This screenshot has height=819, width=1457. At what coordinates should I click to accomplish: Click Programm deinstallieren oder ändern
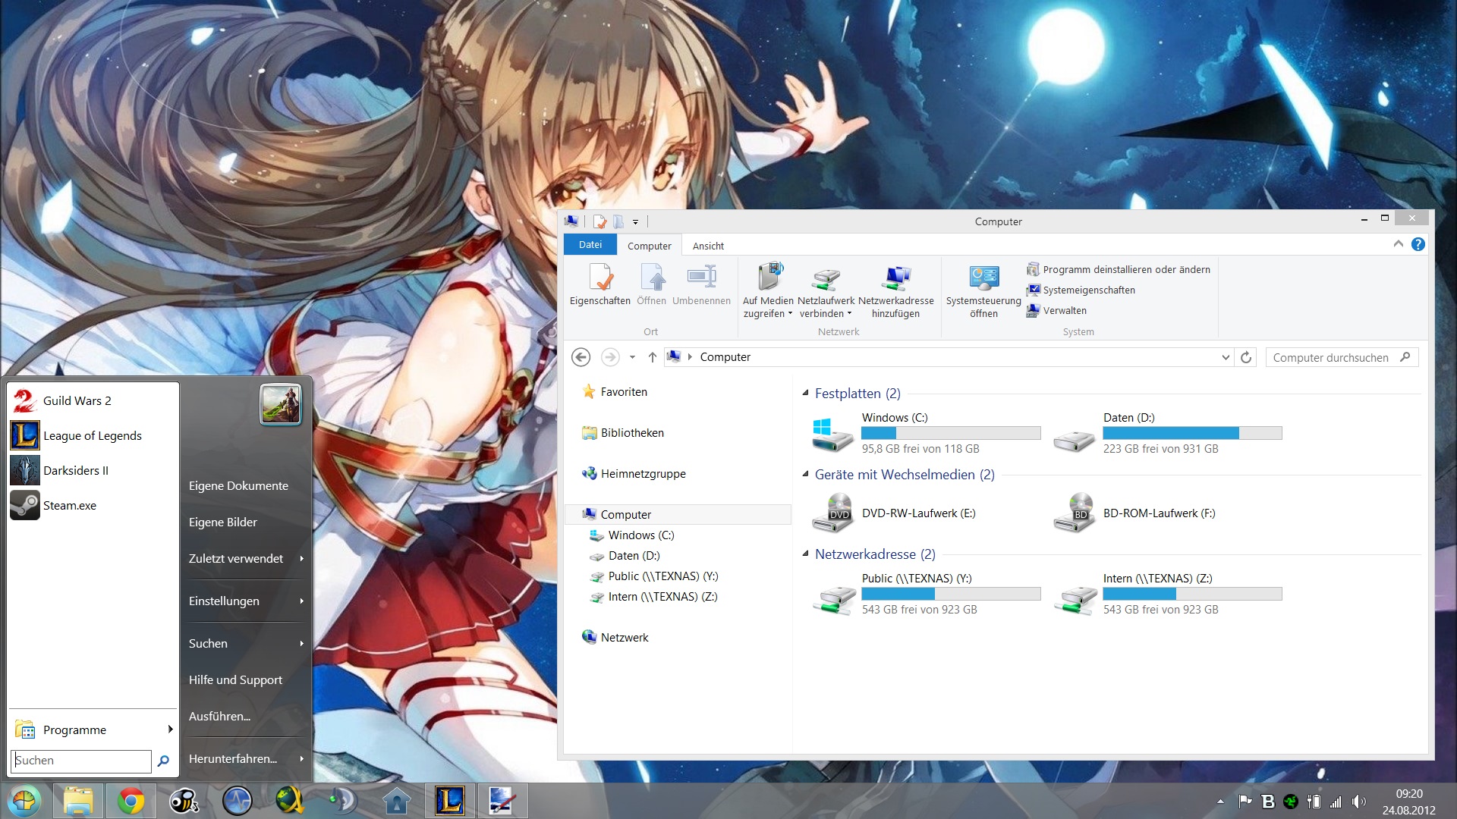pos(1118,269)
